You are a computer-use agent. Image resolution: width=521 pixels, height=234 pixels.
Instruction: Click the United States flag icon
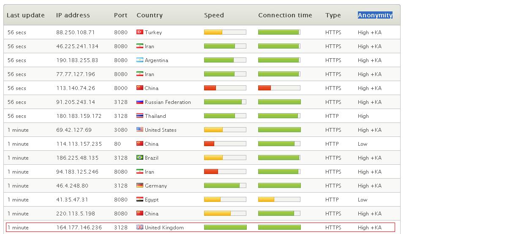(x=140, y=130)
